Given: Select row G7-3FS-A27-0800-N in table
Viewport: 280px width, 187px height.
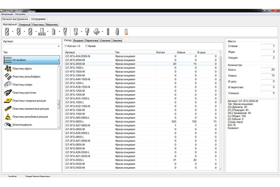Looking at the screenshot, I should (141, 125).
